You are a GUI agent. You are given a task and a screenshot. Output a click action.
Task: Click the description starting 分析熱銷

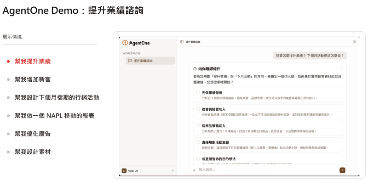(x=259, y=131)
